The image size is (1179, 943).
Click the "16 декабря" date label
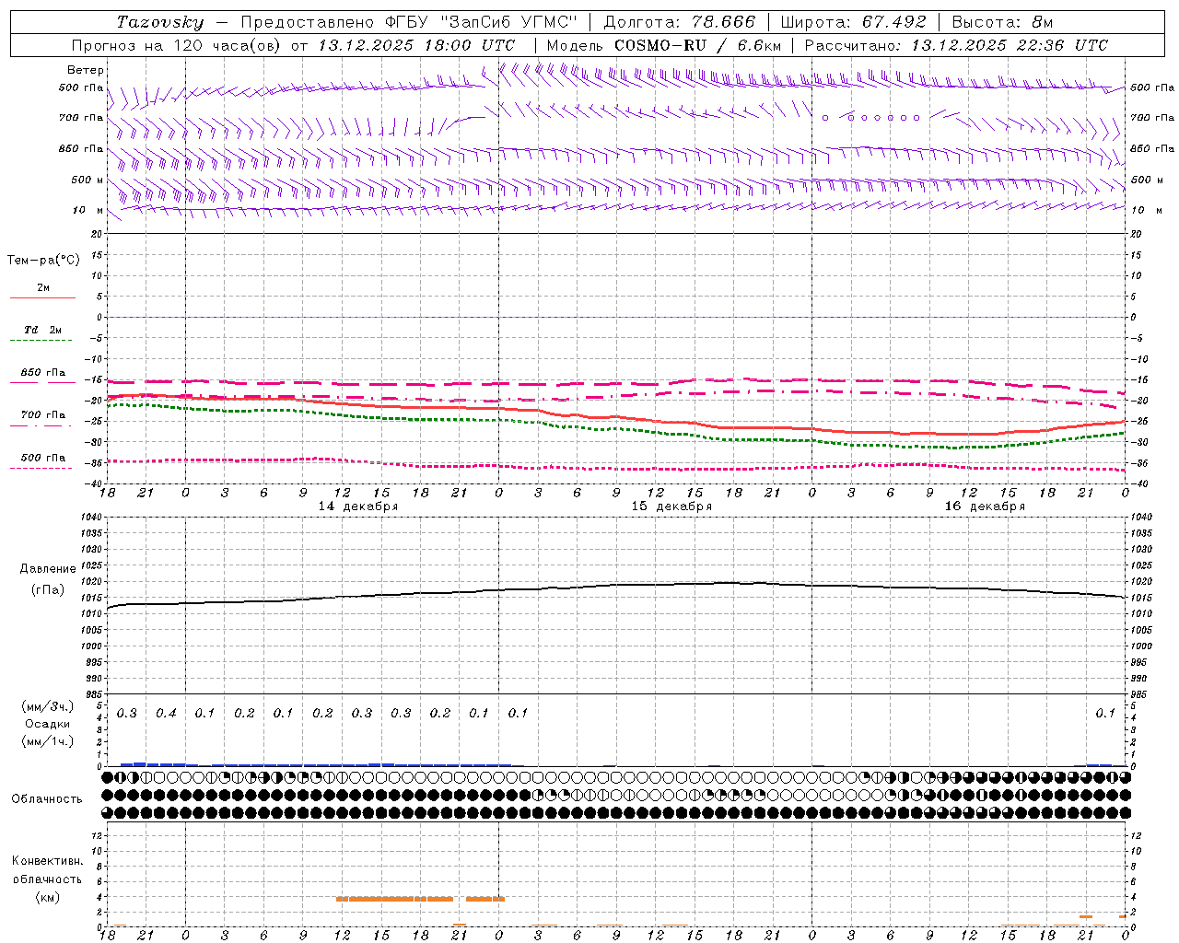[x=985, y=506]
